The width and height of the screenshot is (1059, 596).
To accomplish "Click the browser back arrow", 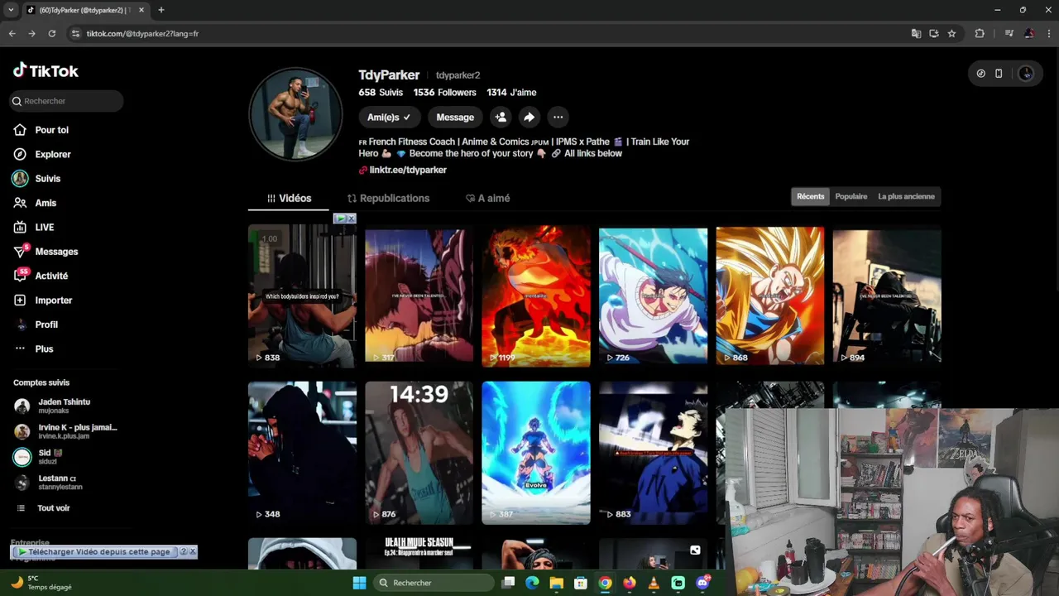I will tap(12, 34).
